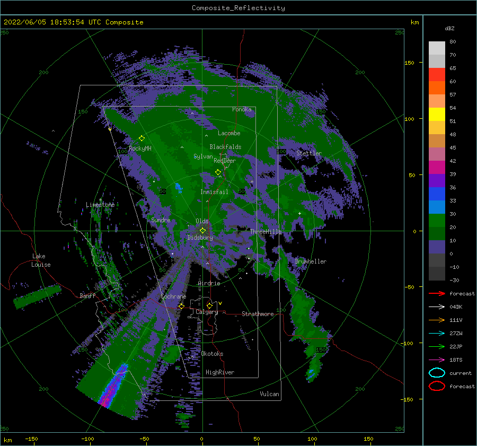The width and height of the screenshot is (477, 446).
Task: Click the yellow diamond marker near Cochrane
Action: point(181,307)
